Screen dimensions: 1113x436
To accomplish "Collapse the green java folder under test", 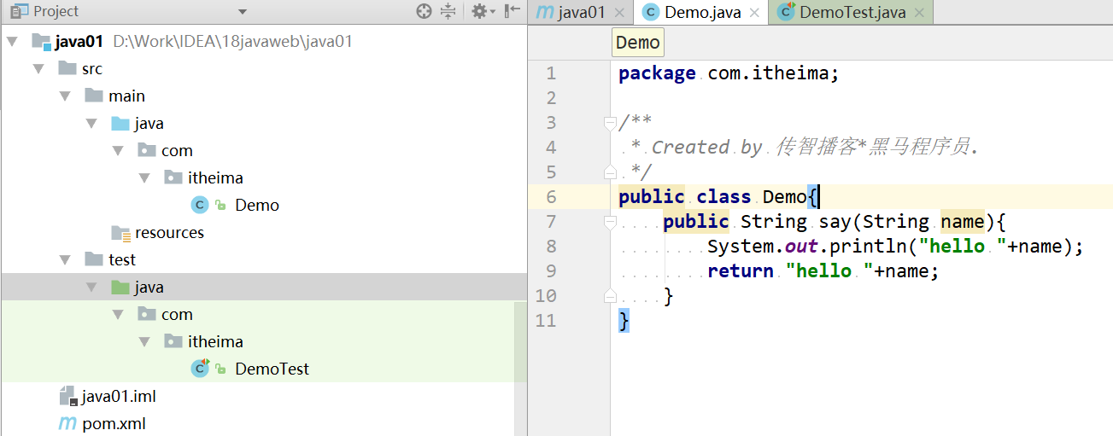I will [91, 287].
